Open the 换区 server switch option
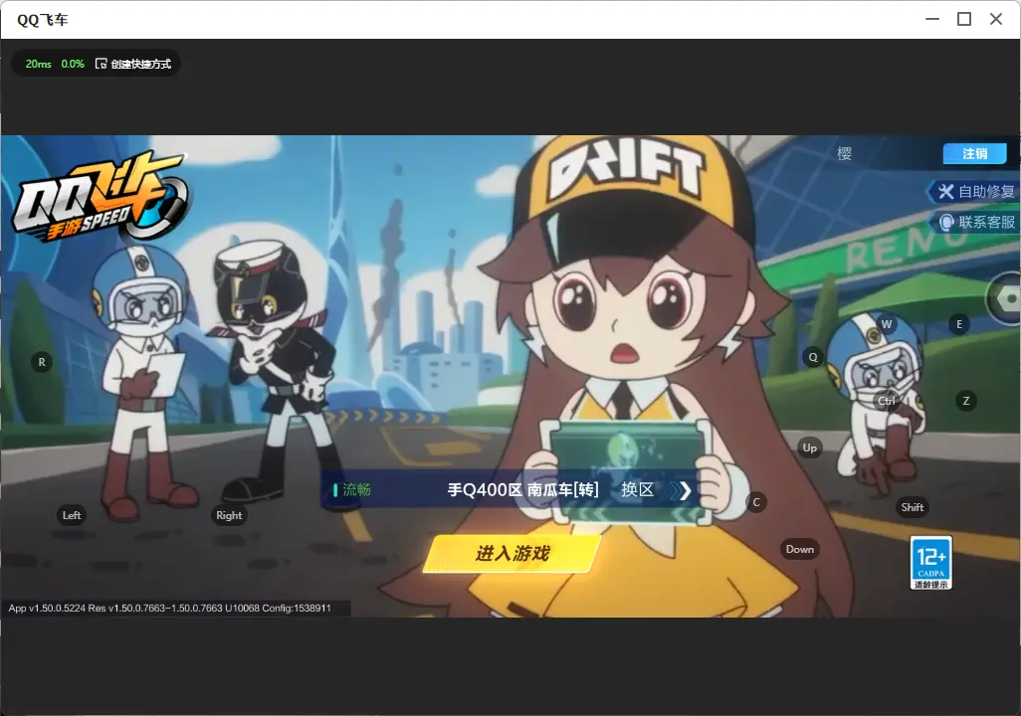The height and width of the screenshot is (716, 1021). (x=637, y=489)
